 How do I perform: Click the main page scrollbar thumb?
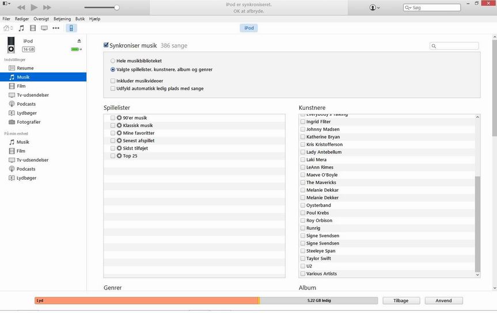click(495, 88)
